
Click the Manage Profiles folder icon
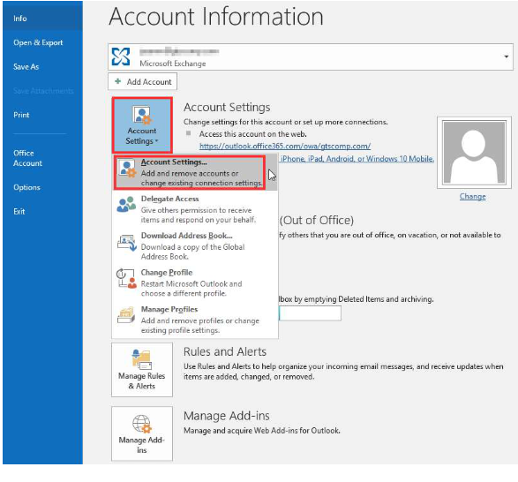pyautogui.click(x=126, y=315)
